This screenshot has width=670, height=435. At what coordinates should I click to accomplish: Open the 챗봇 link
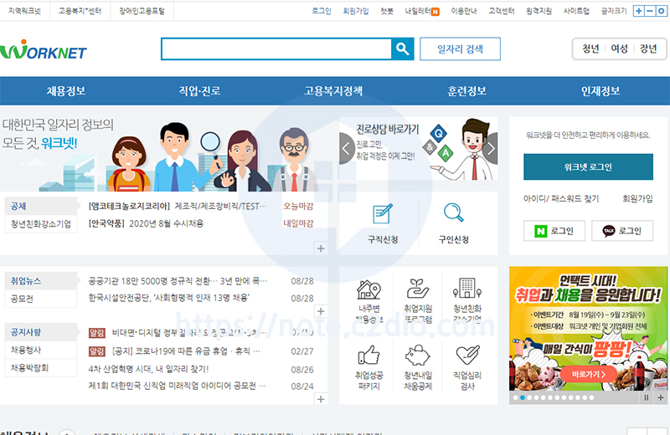(x=387, y=11)
